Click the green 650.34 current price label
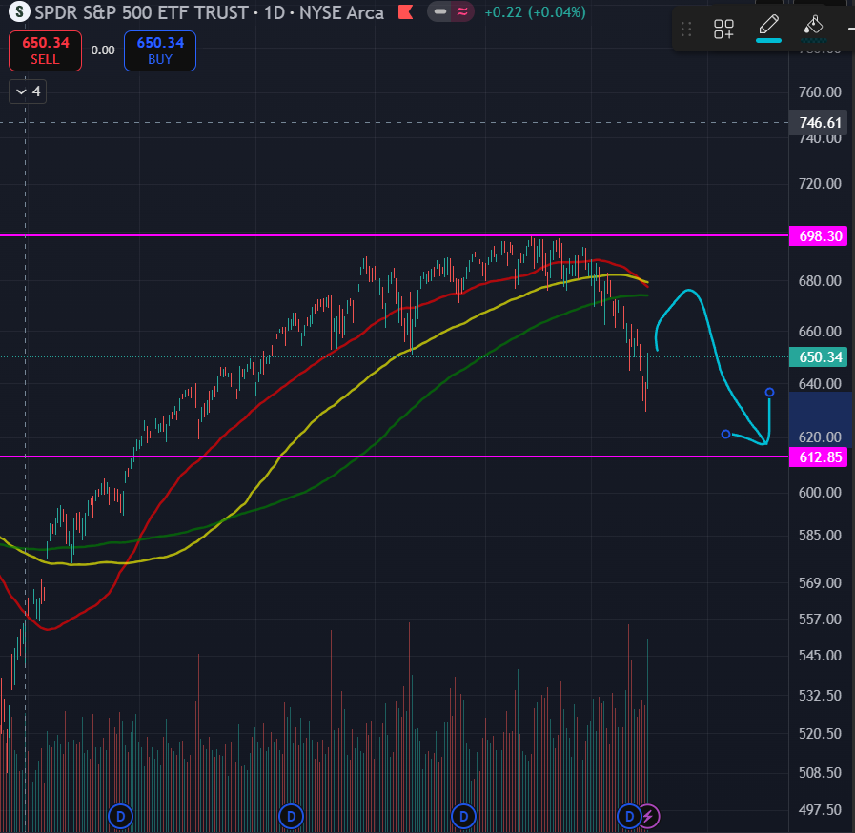The width and height of the screenshot is (855, 833). 819,357
